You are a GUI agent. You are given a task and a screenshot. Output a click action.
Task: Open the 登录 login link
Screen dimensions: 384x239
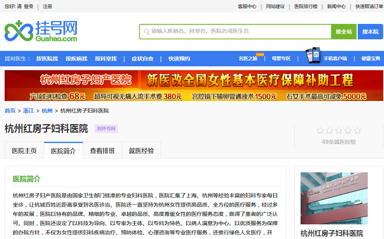pyautogui.click(x=29, y=7)
